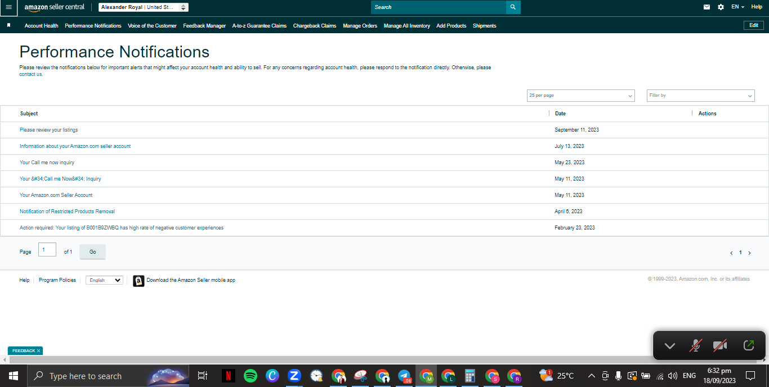Screen dimensions: 769x387
Task: Click the green share-screen icon in call toolbar
Action: click(749, 345)
